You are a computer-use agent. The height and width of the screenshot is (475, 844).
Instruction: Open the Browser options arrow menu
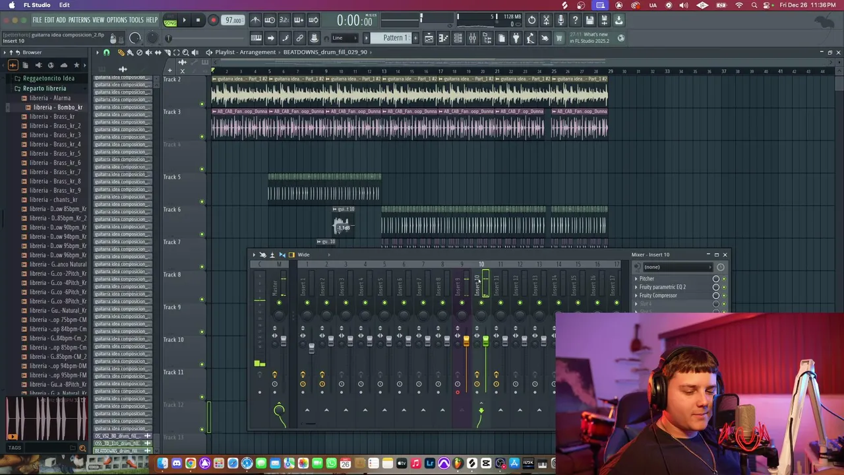pos(5,52)
